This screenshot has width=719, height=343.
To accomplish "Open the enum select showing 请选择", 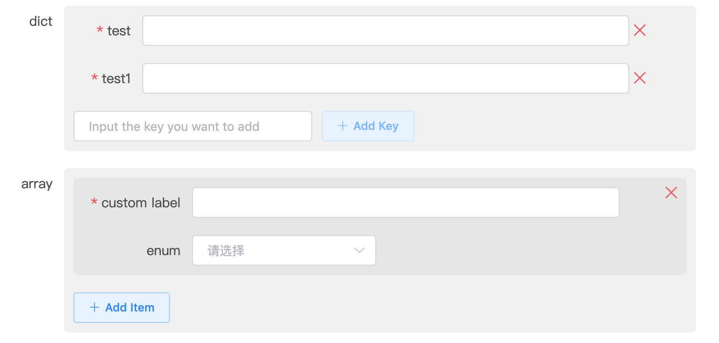I will [284, 250].
